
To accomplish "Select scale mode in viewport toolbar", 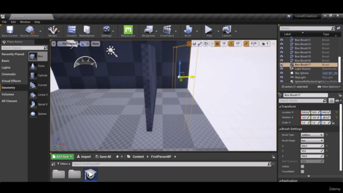I will [x=200, y=44].
